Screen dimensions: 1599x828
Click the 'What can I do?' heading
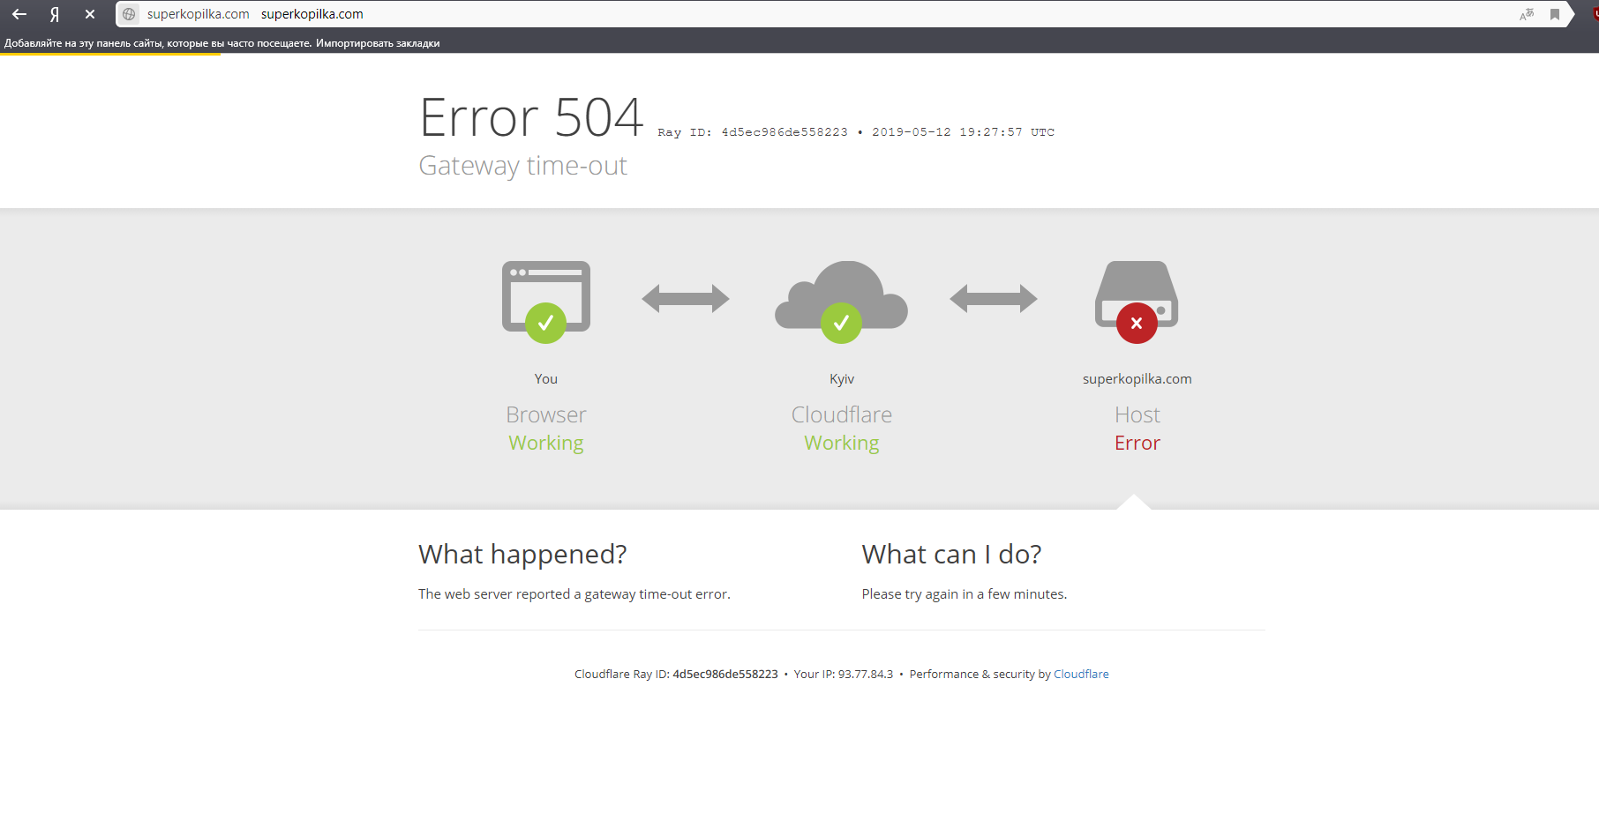[x=952, y=554]
